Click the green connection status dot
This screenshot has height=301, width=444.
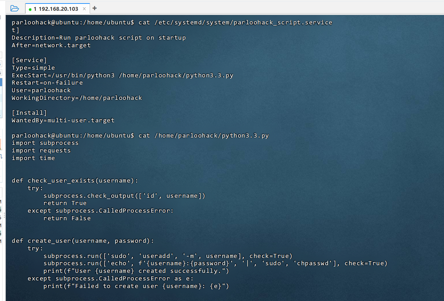[30, 9]
